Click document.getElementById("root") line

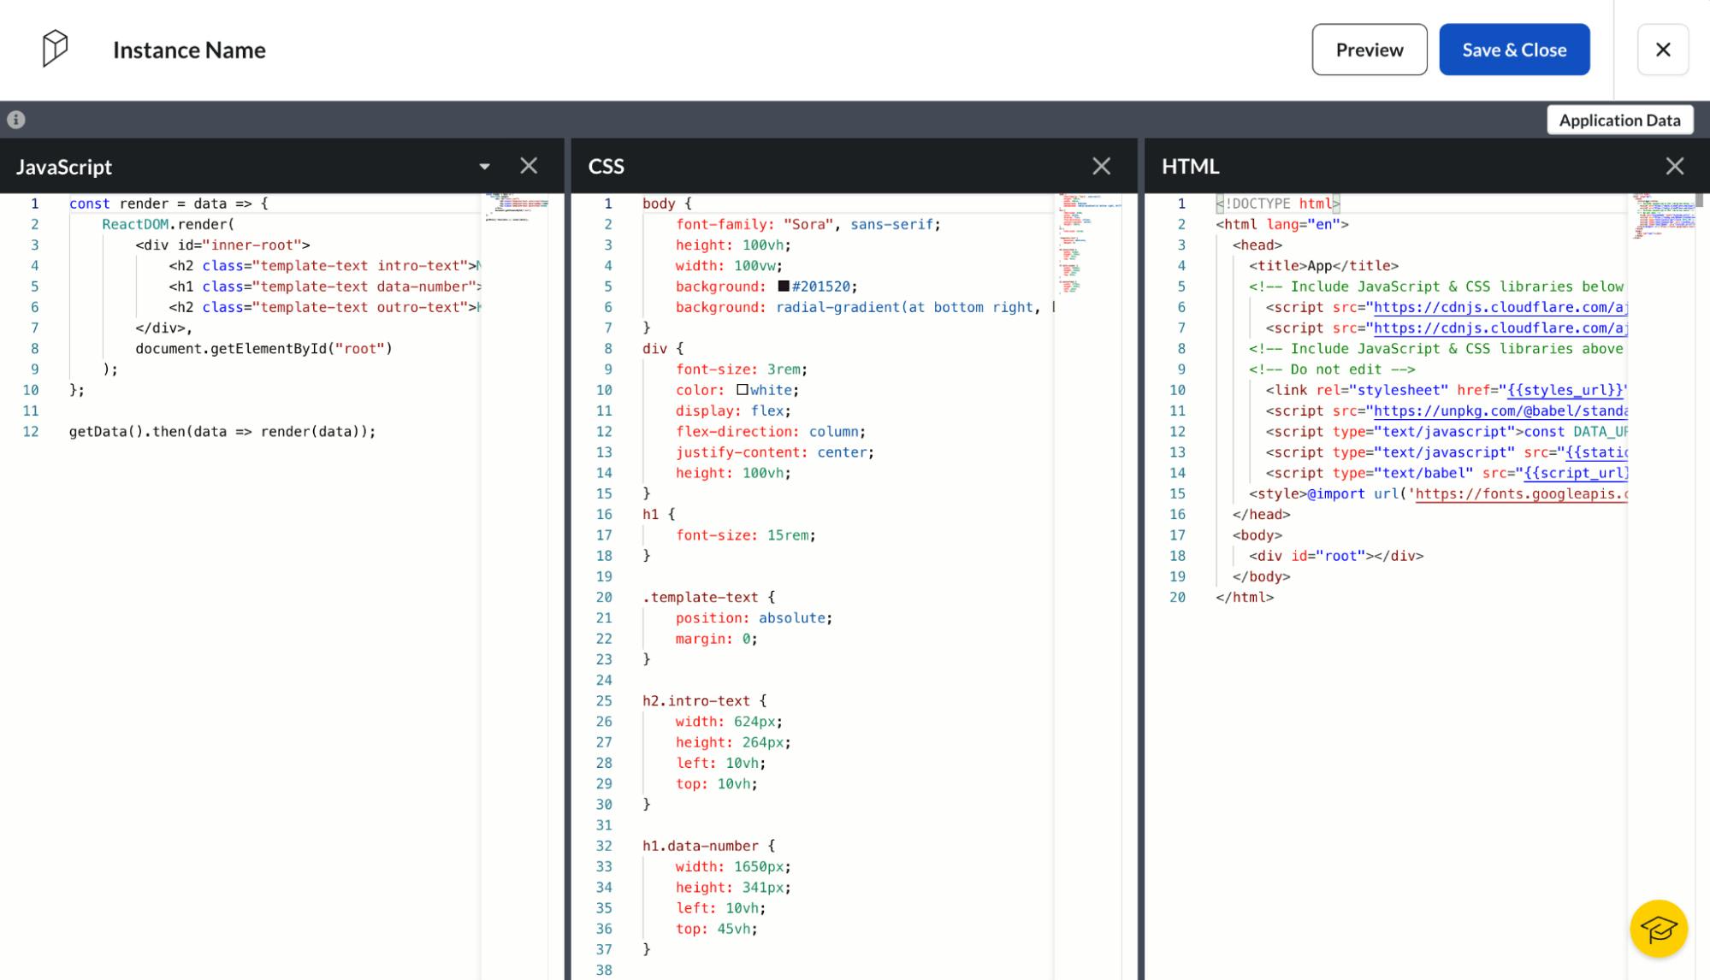[263, 349]
